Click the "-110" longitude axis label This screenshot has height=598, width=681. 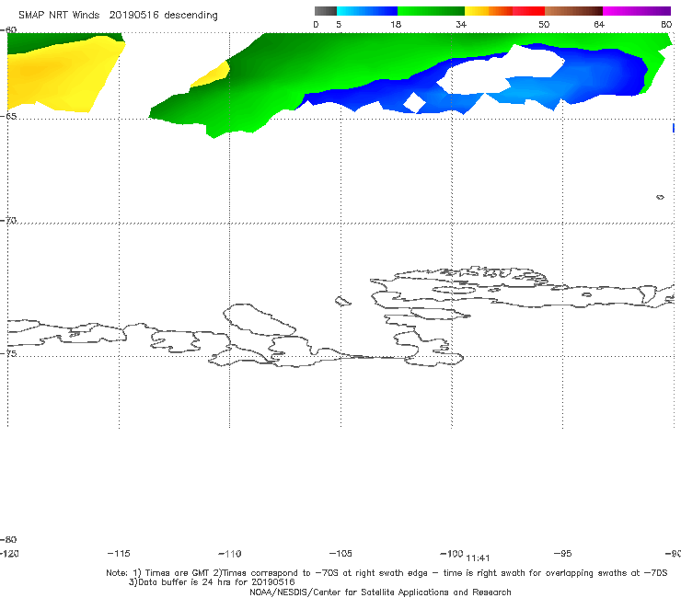point(230,554)
